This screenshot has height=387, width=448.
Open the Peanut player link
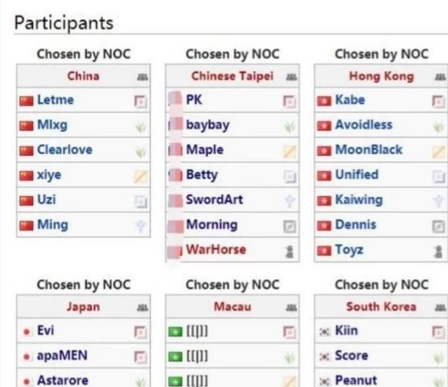coord(355,380)
